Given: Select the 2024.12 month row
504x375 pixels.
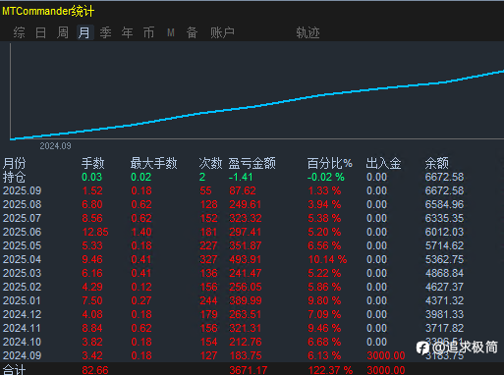Looking at the screenshot, I should tap(234, 314).
